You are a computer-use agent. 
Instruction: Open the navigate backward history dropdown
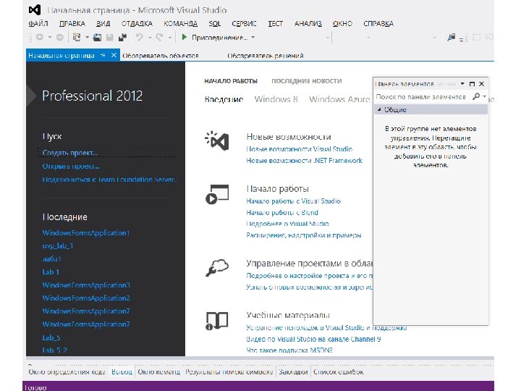point(50,37)
